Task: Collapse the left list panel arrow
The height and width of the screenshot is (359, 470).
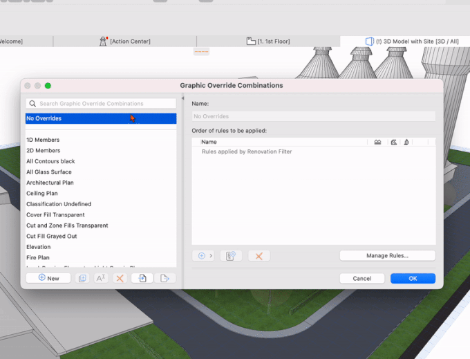Action: pos(182,98)
